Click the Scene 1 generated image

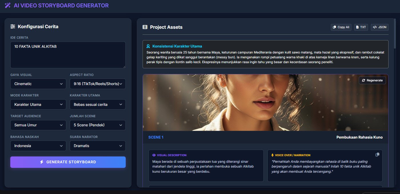tap(265, 103)
